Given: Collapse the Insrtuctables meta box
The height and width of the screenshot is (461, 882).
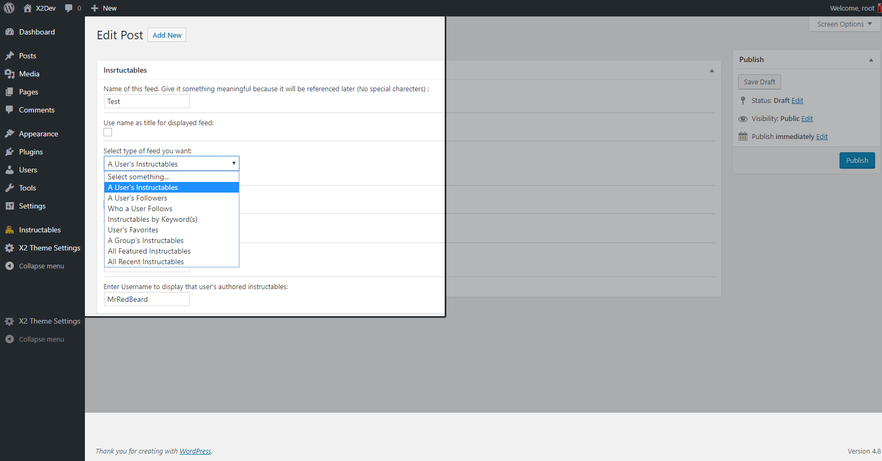Looking at the screenshot, I should click(712, 71).
